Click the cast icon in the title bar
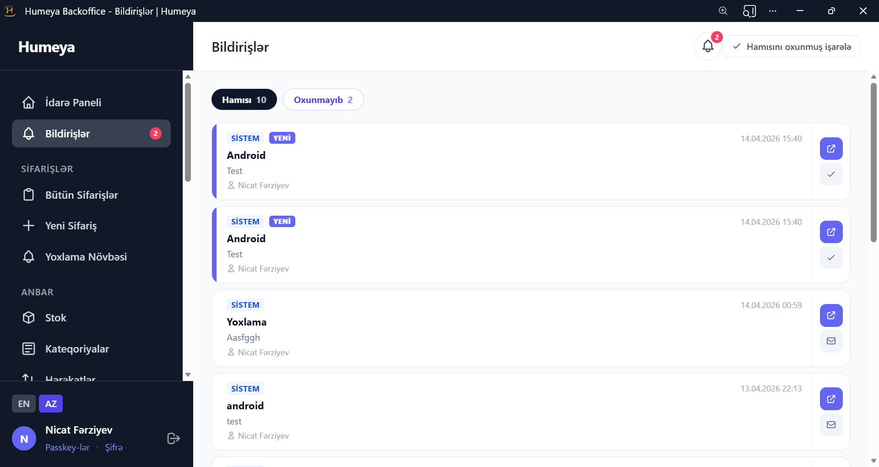The image size is (879, 467). [749, 11]
